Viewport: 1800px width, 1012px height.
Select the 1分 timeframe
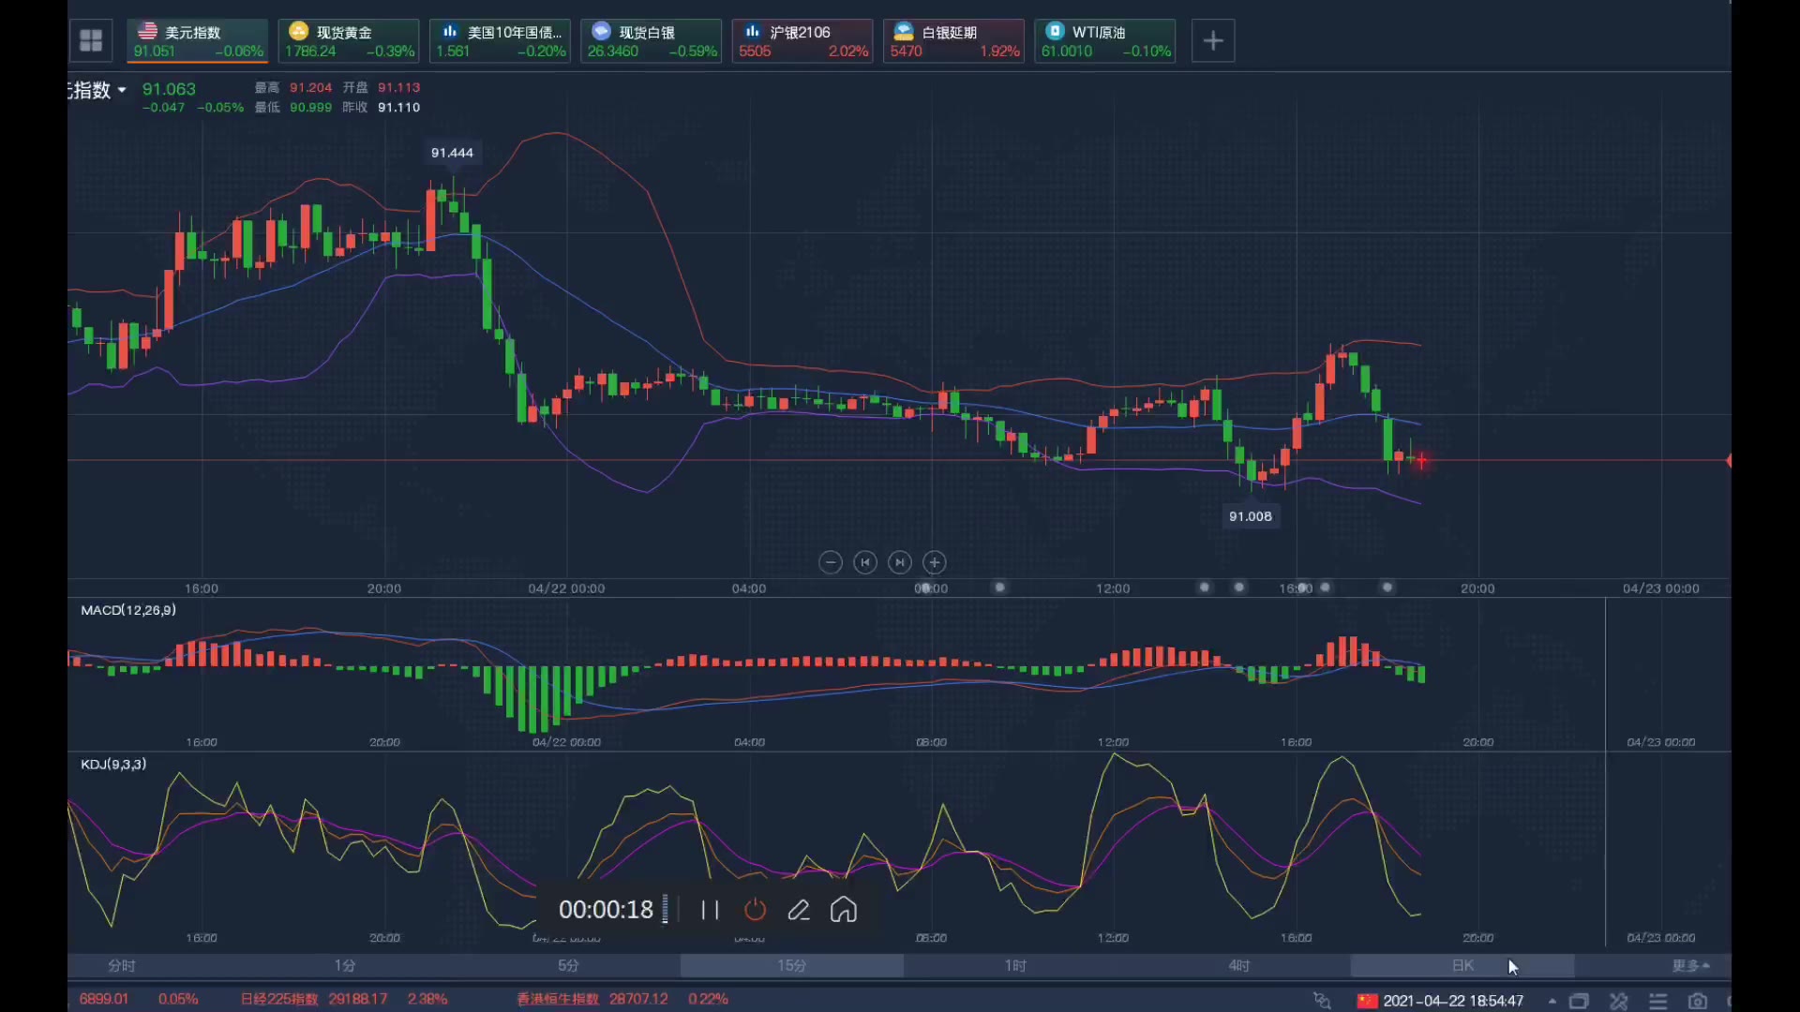pos(345,965)
